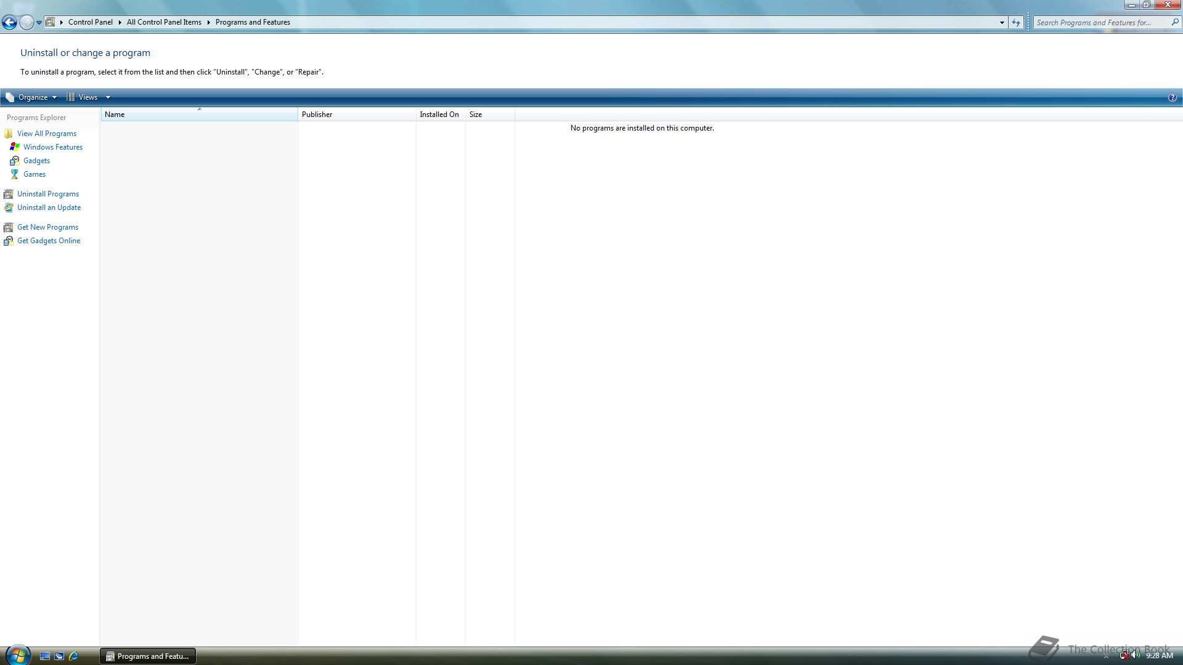Expand the Views dropdown arrow
1183x665 pixels.
click(x=108, y=97)
